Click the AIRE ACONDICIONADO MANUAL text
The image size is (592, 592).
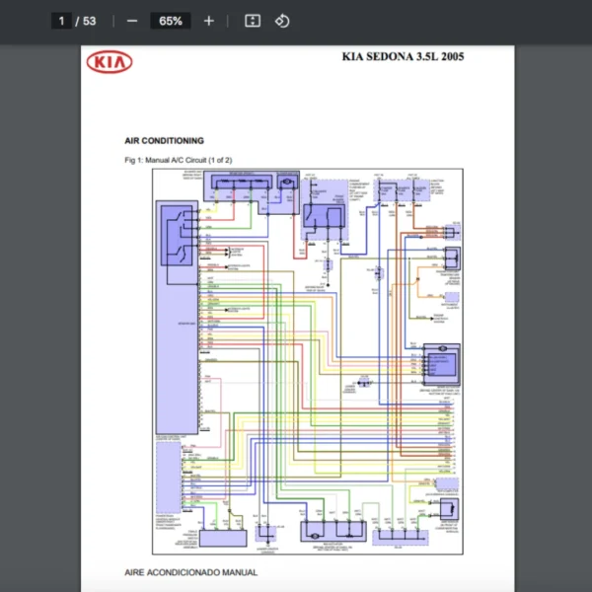click(x=190, y=572)
